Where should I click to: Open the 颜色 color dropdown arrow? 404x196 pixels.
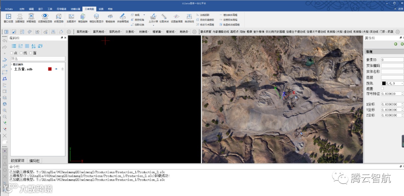(x=402, y=83)
